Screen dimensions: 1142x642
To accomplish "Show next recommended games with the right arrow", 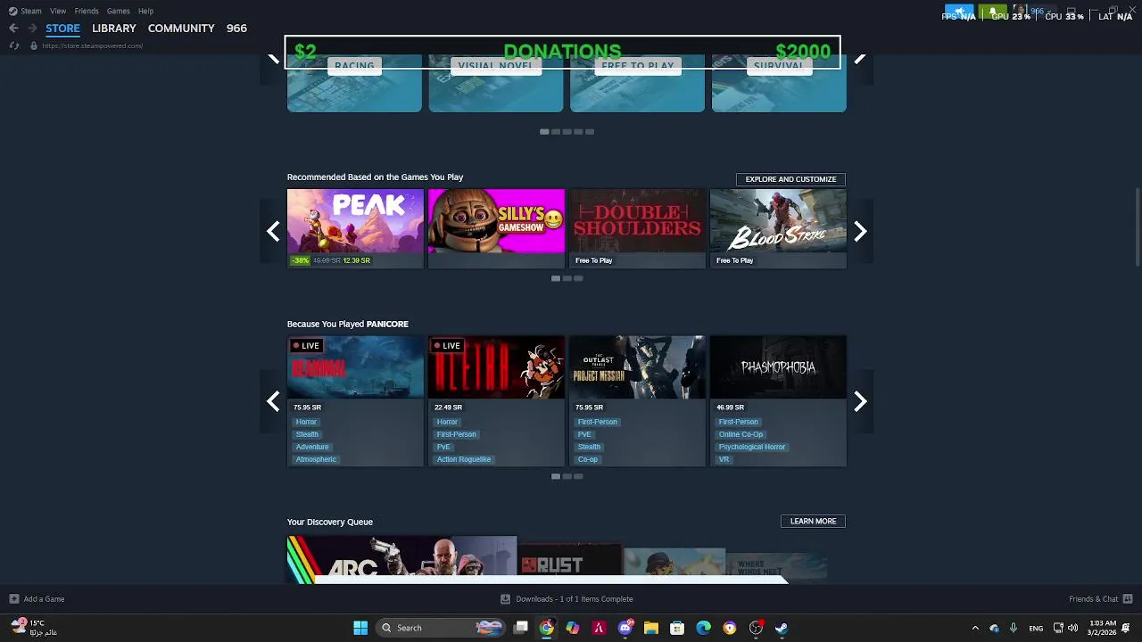I will [x=860, y=232].
